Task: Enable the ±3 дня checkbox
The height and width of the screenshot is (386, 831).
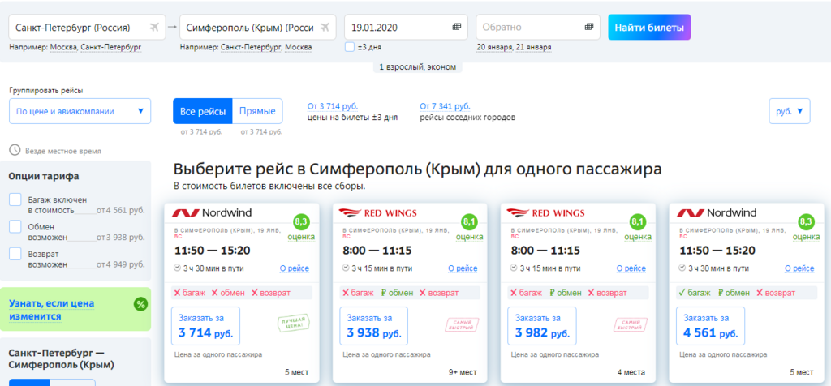Action: (350, 47)
